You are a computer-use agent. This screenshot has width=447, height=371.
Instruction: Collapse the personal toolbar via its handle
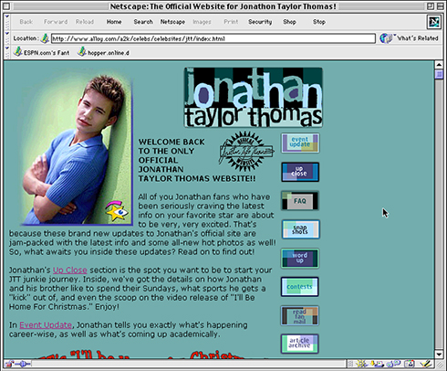(7, 52)
